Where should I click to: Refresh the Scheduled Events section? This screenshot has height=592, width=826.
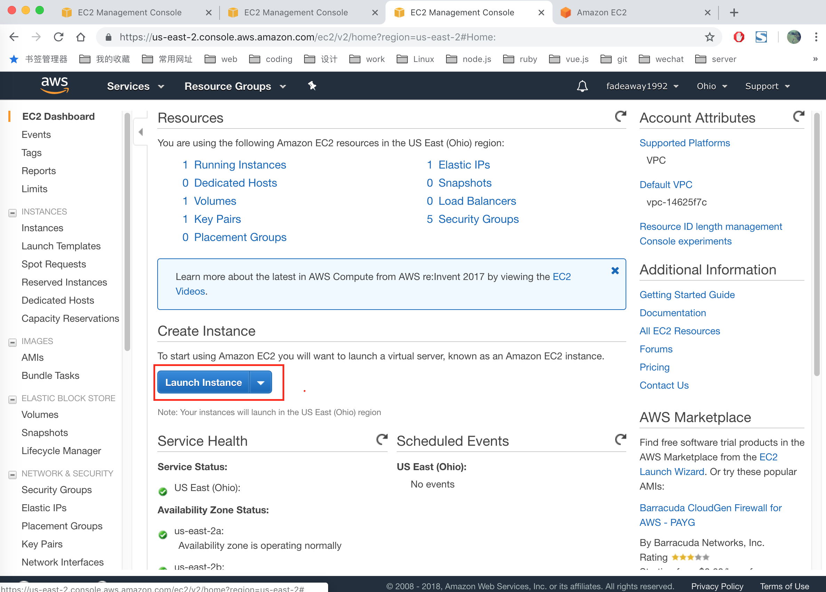point(620,439)
